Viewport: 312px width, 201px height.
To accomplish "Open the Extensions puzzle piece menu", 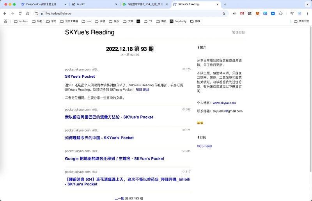I will point(280,13).
